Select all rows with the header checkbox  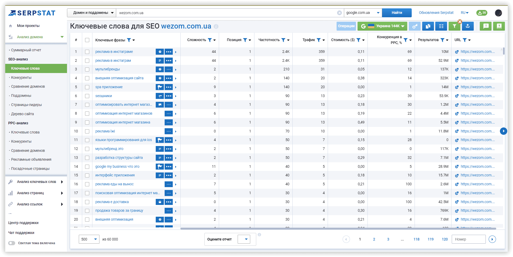tap(87, 40)
